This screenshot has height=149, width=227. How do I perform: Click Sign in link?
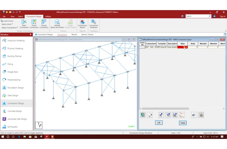tap(222, 16)
